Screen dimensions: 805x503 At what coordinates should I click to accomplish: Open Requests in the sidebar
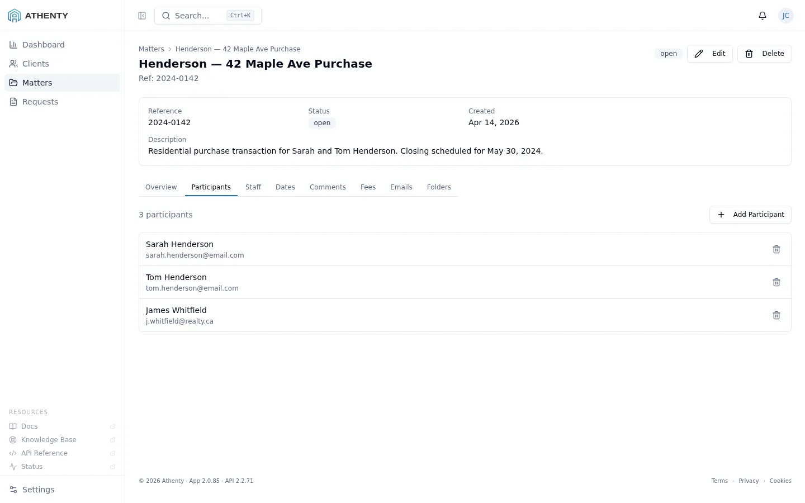click(x=62, y=102)
